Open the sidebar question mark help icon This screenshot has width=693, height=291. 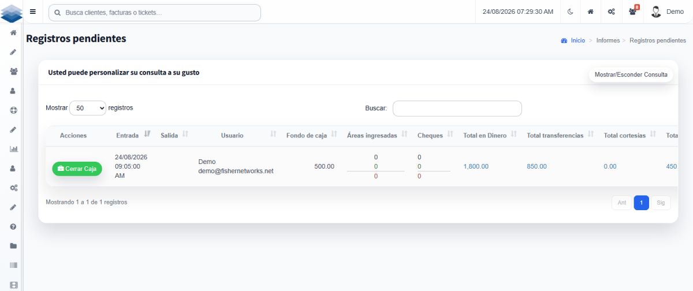coord(13,226)
